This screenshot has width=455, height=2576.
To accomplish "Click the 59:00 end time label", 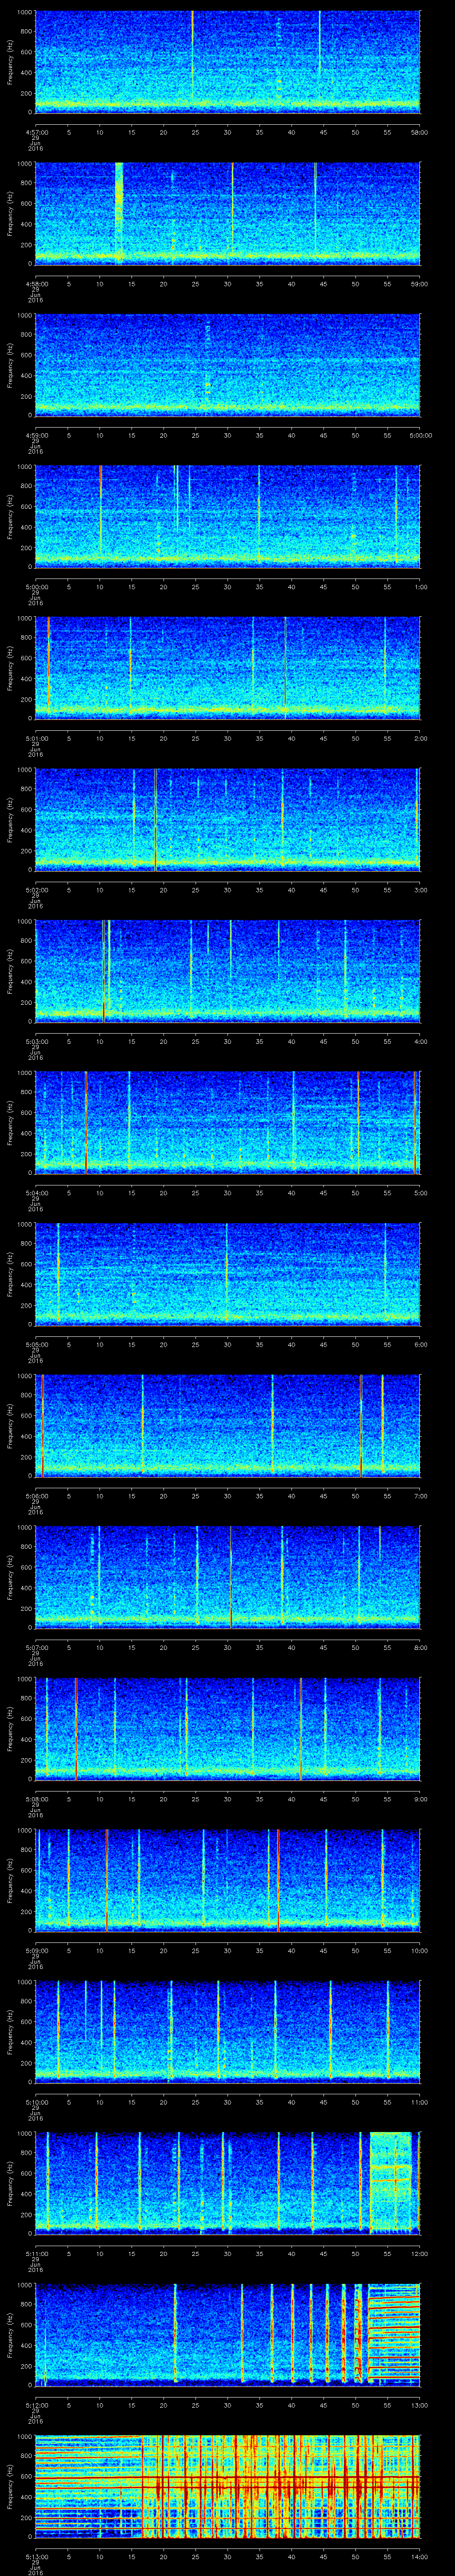I will [419, 284].
